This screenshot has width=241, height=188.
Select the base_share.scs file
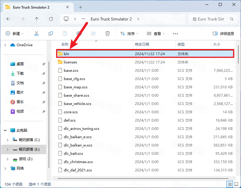coord(145,95)
